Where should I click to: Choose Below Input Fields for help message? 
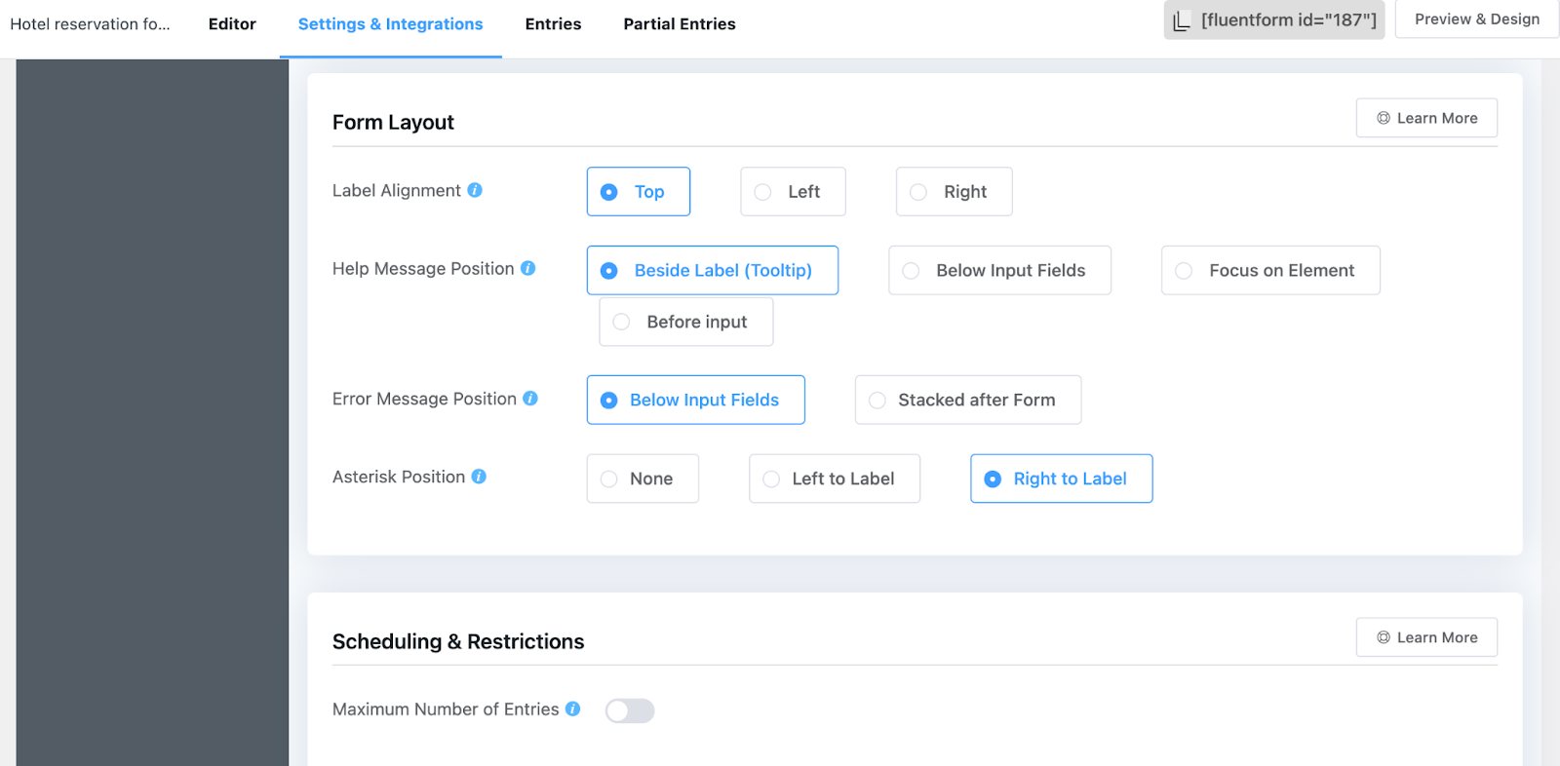click(x=999, y=271)
